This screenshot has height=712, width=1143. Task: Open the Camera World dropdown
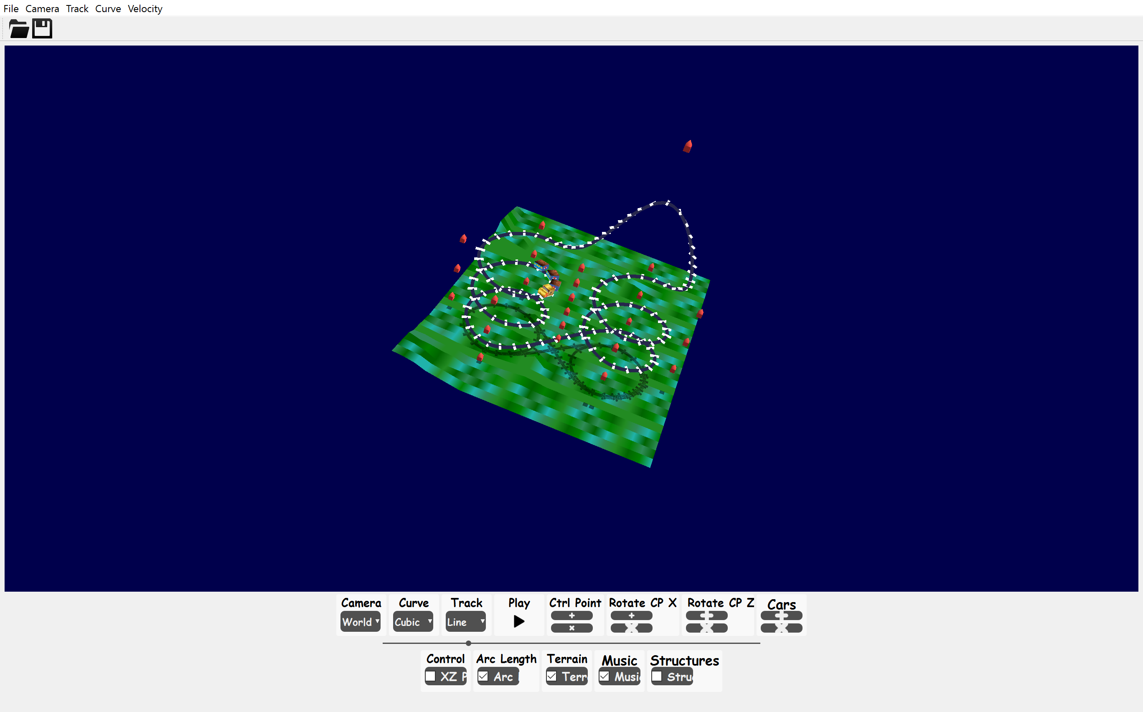pyautogui.click(x=360, y=622)
